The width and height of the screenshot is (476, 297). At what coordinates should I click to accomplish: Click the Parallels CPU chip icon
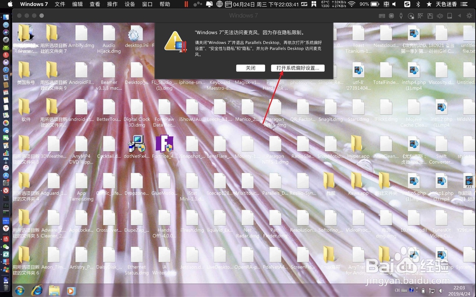pyautogui.click(x=391, y=16)
